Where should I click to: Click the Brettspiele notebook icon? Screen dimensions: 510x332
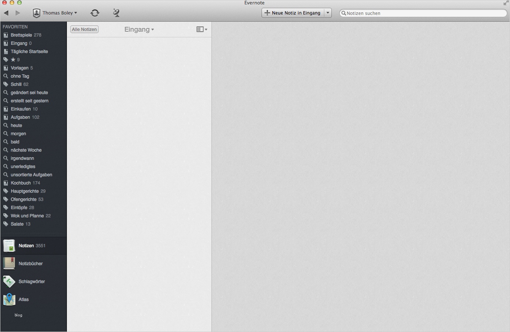pyautogui.click(x=6, y=35)
